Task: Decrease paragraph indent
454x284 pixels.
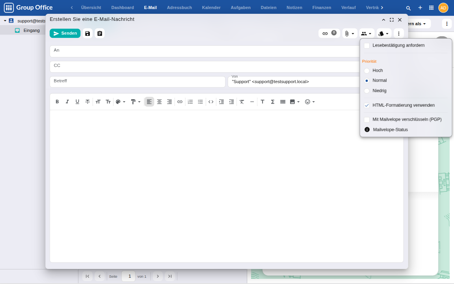Action: point(231,102)
